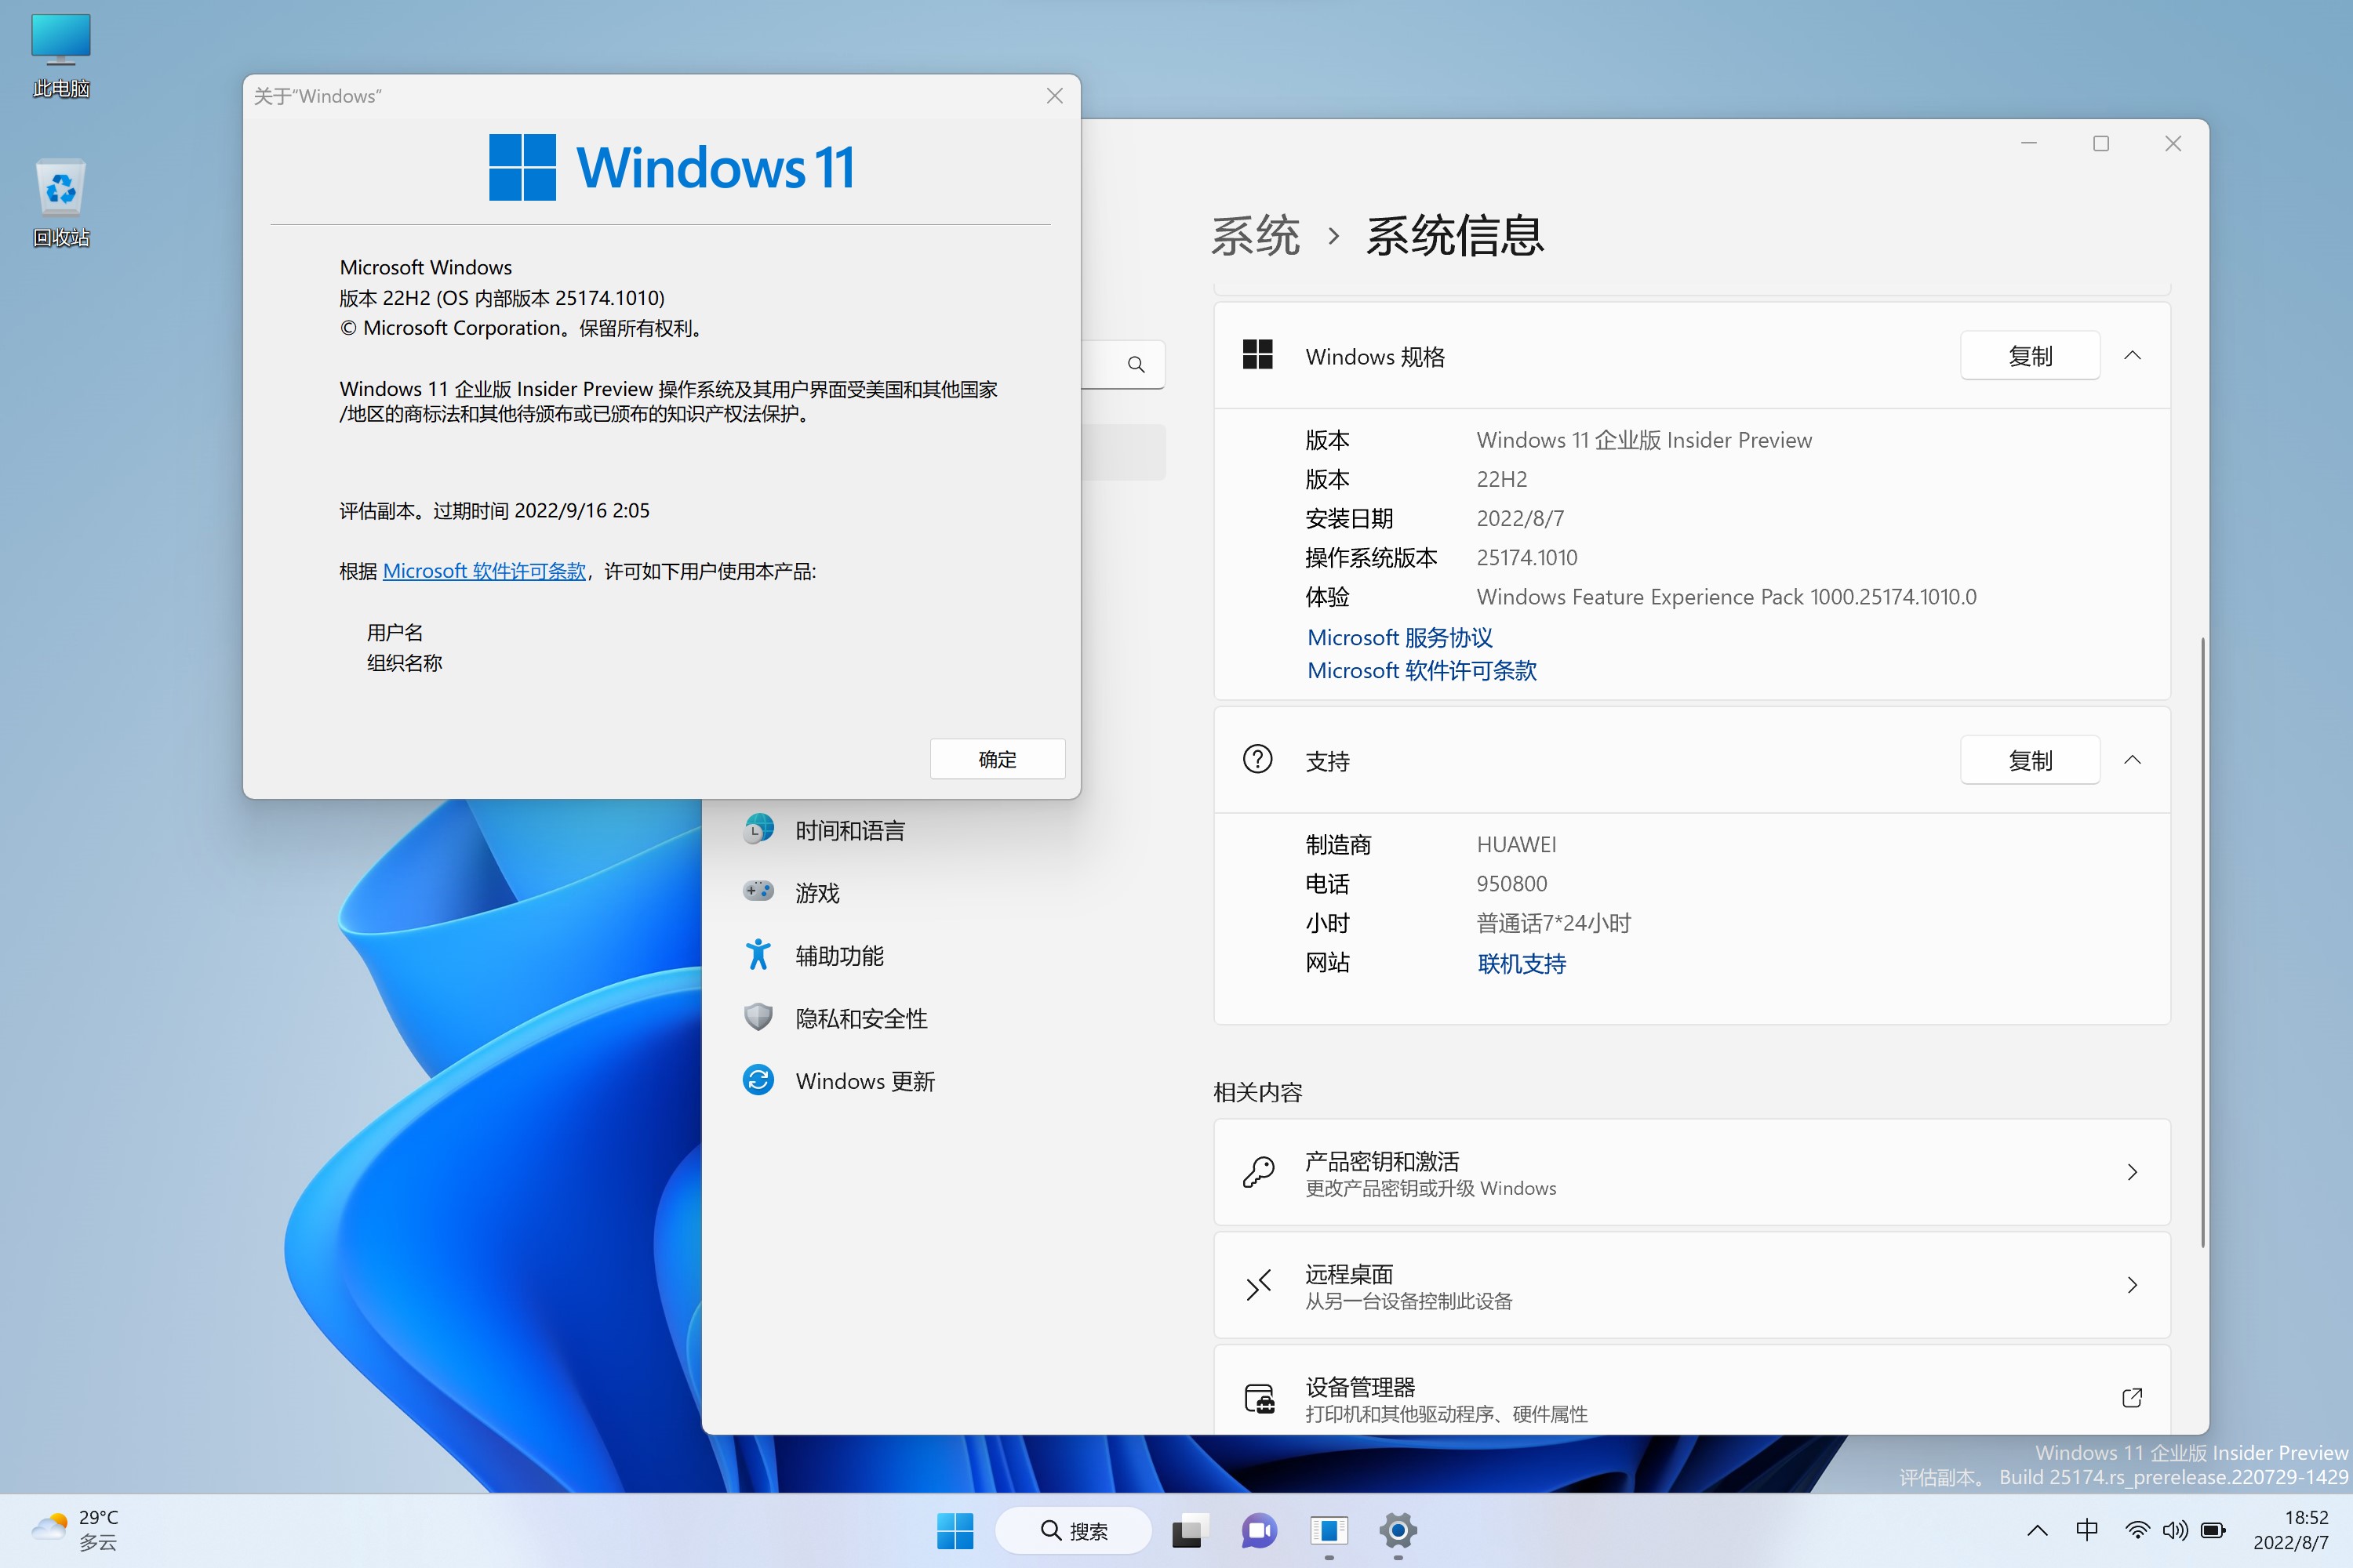Open the Settings gear taskbar icon
The height and width of the screenshot is (1568, 2353).
1398,1530
